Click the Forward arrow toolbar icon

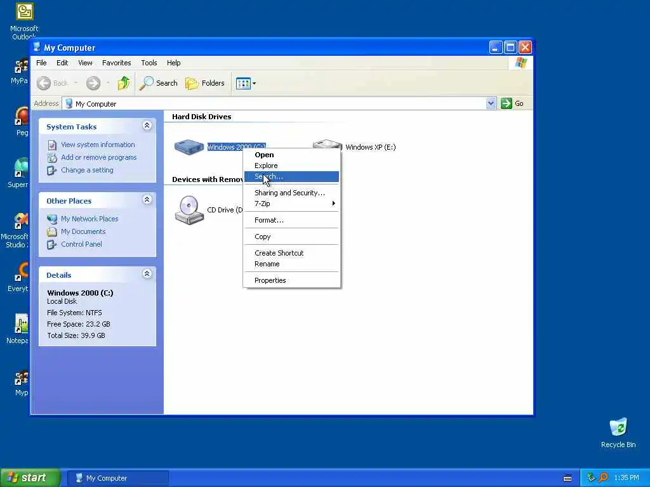[x=93, y=83]
